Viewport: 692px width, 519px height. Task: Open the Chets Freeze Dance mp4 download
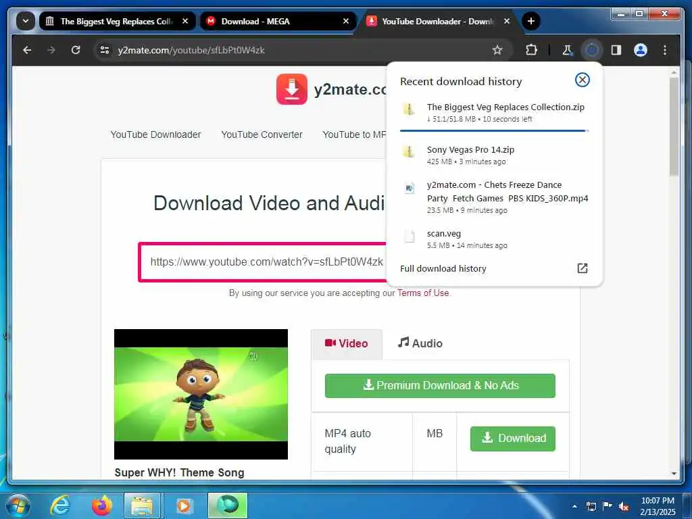(494, 197)
